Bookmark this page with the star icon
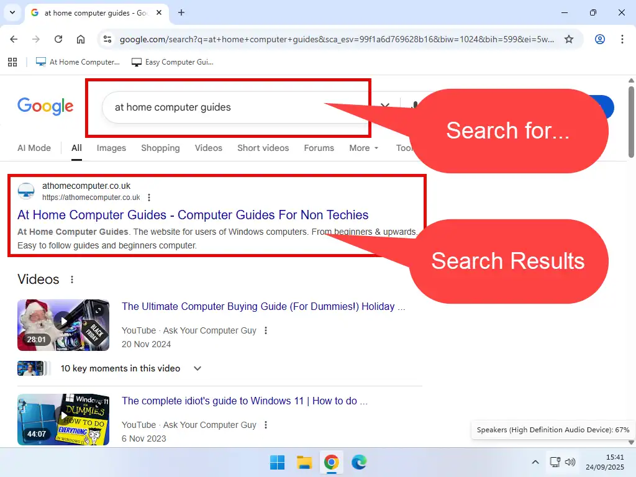Screen dimensions: 636x477 [568, 39]
